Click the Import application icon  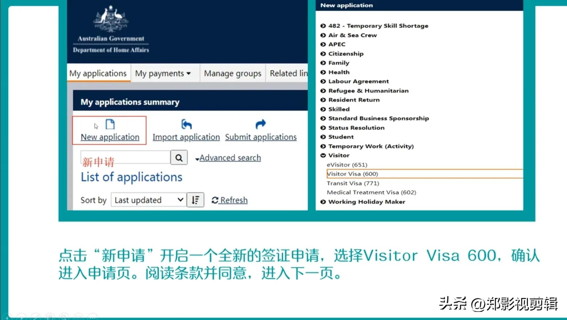[186, 123]
